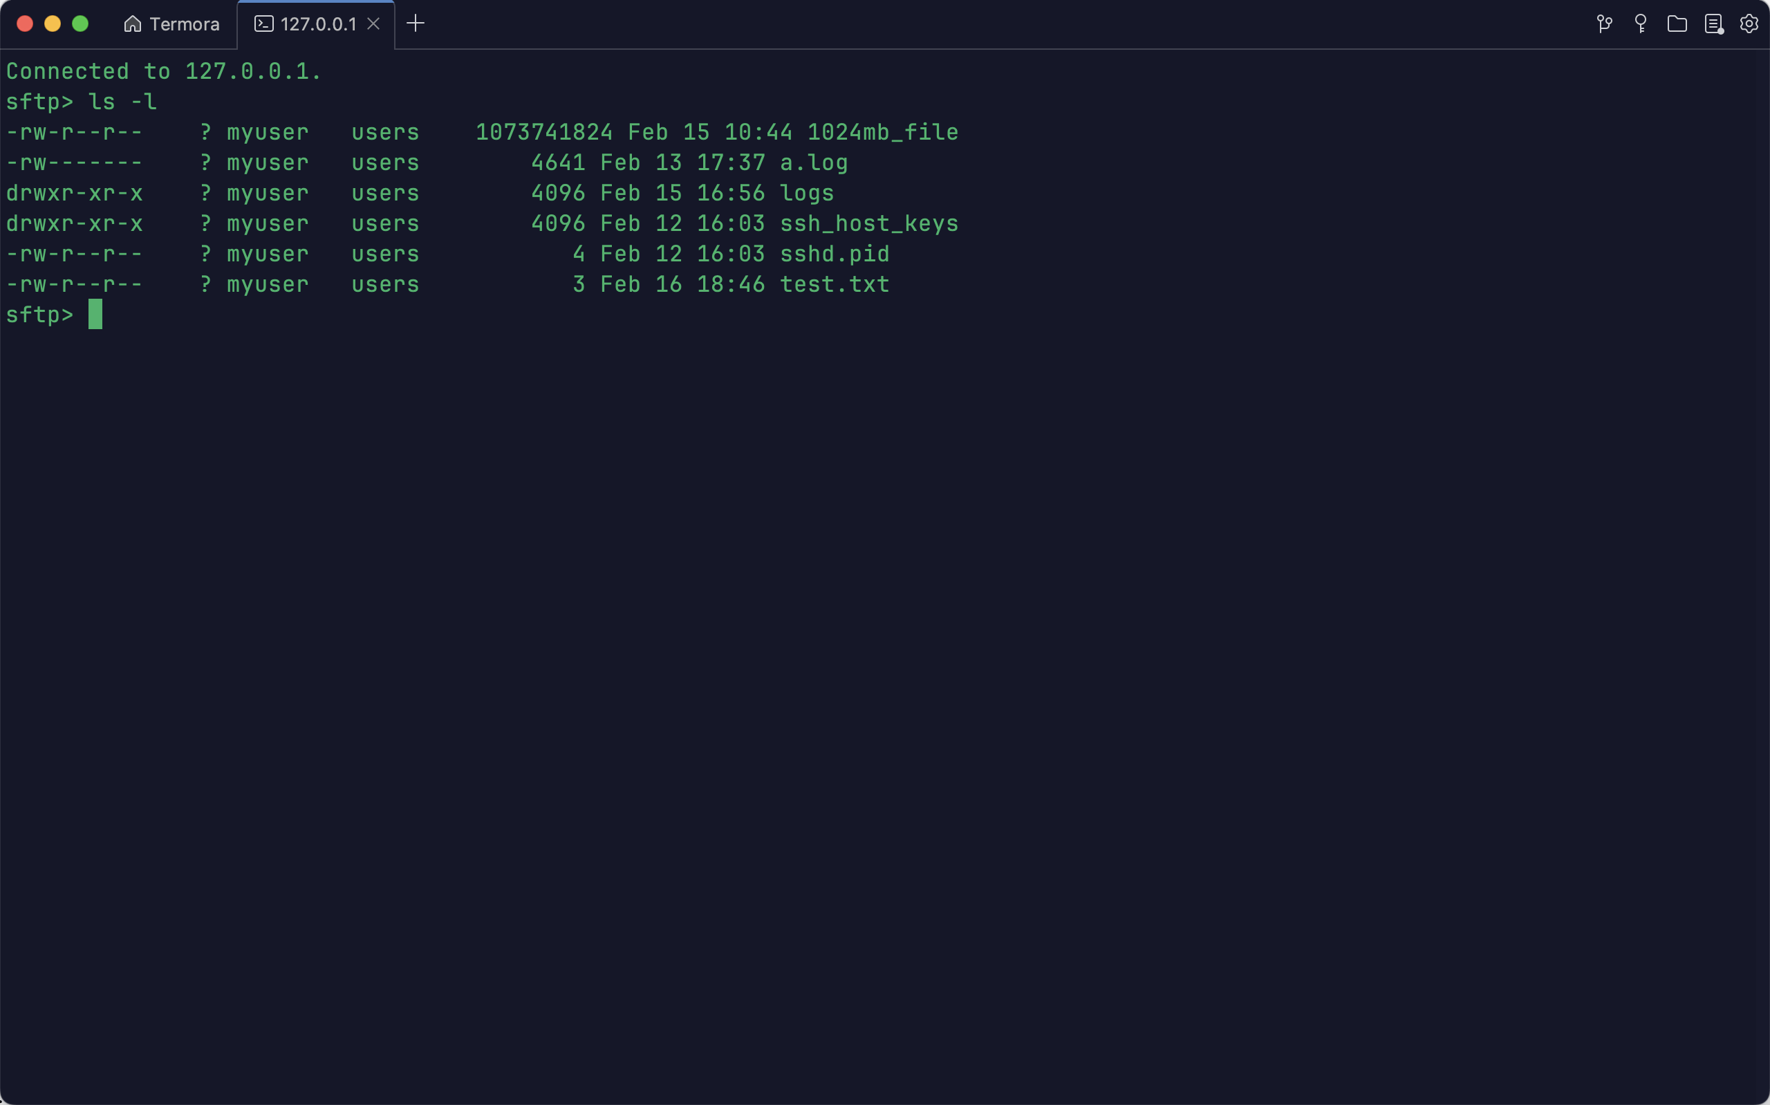Viewport: 1770px width, 1105px height.
Task: Click the 1024mb_file filename in listing
Action: click(x=882, y=132)
